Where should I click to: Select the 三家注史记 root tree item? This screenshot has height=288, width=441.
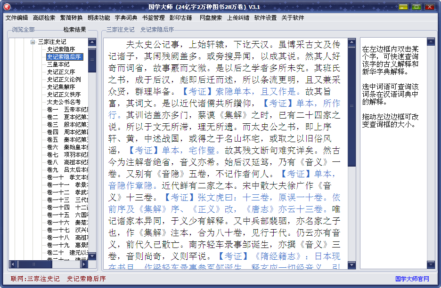coord(52,42)
